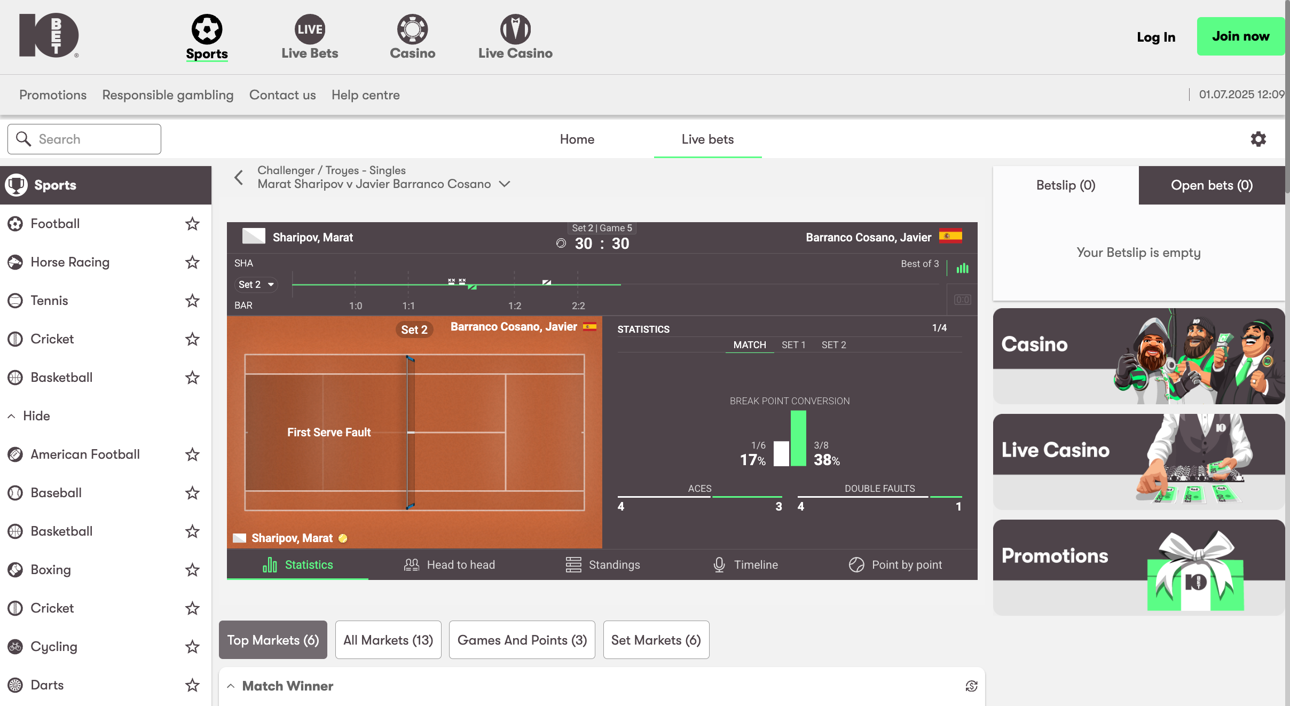Refresh the Match Winner market icon
The image size is (1290, 706).
tap(971, 686)
